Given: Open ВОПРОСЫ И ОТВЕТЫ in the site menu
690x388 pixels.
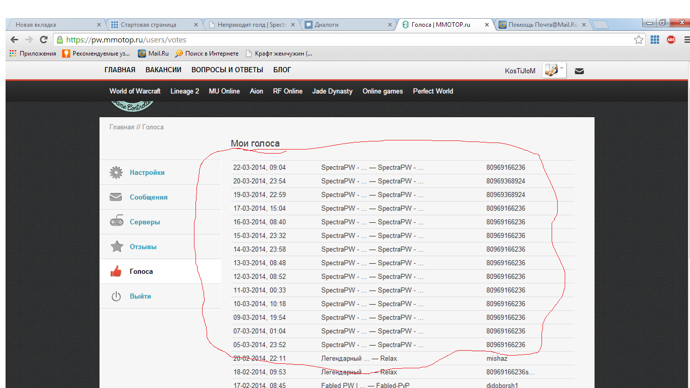Looking at the screenshot, I should click(x=227, y=70).
